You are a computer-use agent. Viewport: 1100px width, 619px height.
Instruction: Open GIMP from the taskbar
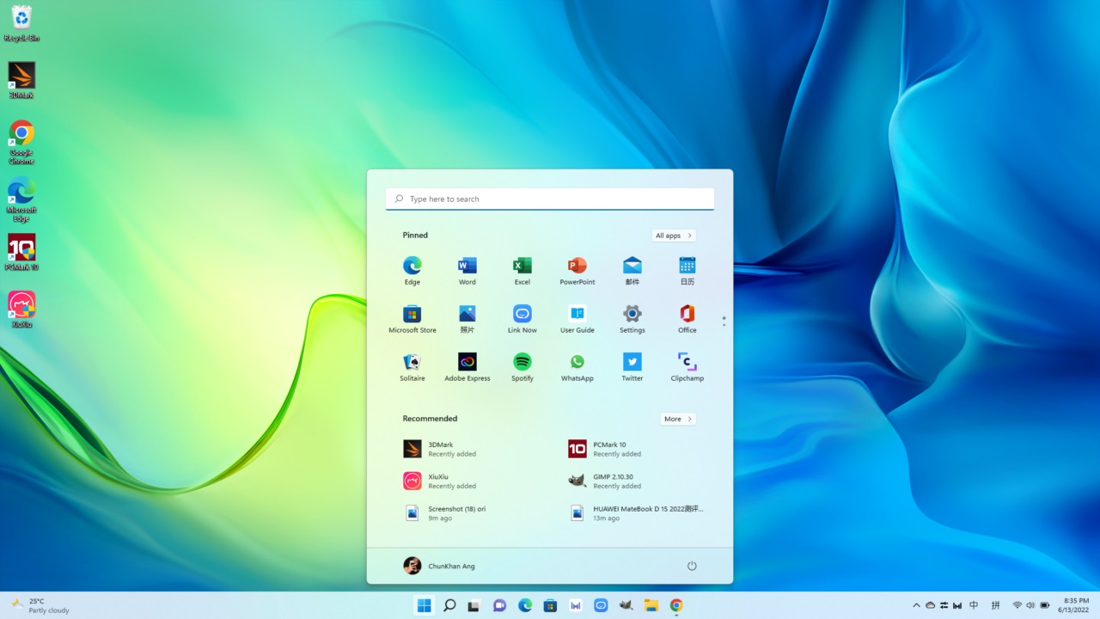626,605
